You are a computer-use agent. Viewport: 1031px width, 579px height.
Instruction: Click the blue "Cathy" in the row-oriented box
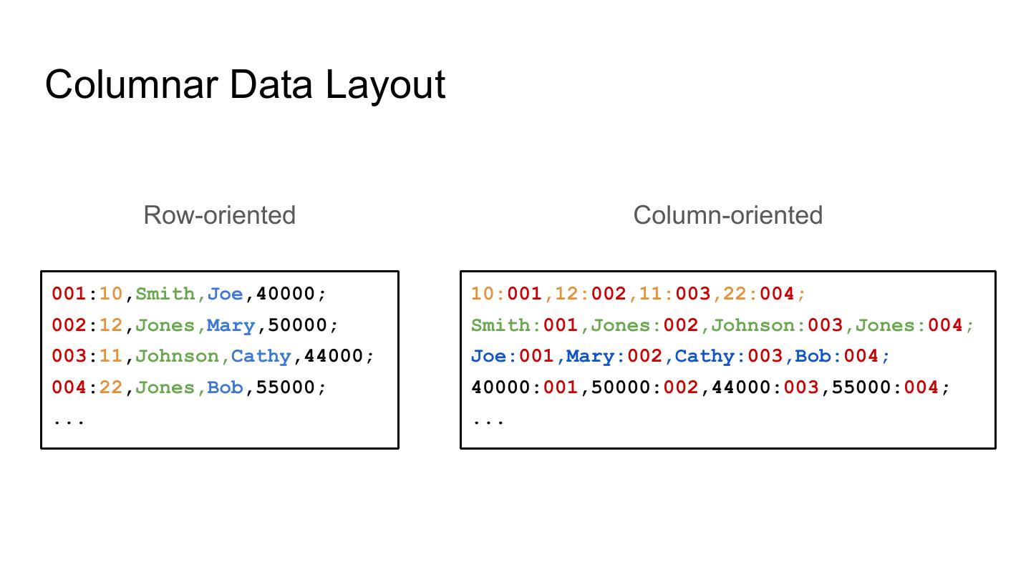click(x=261, y=356)
